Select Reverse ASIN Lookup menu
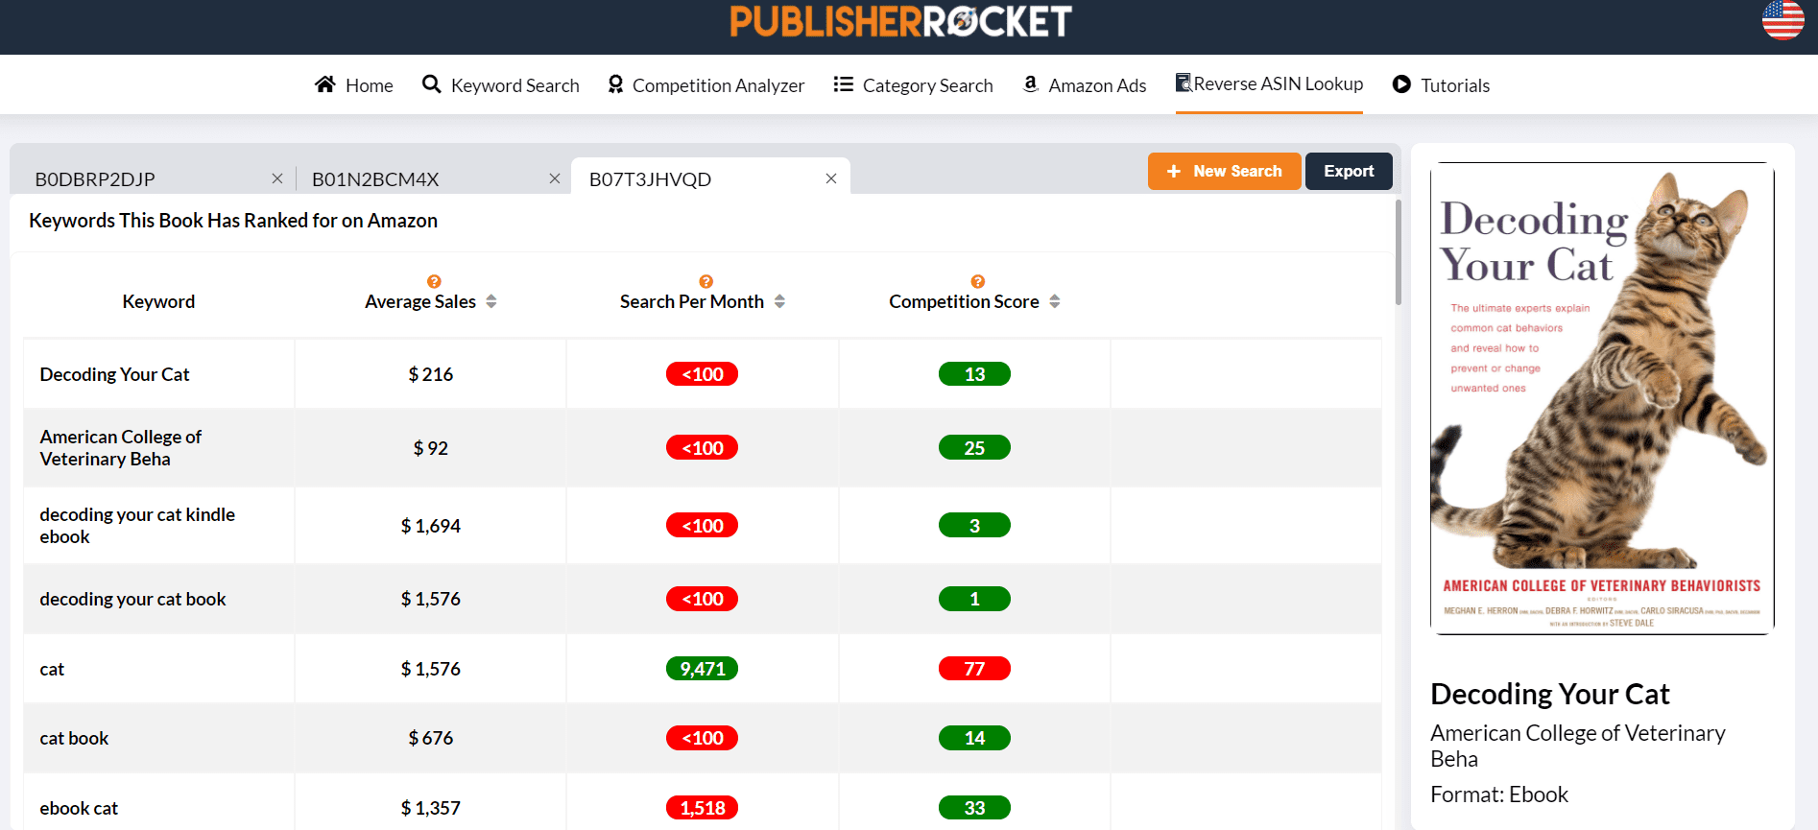This screenshot has width=1818, height=830. [1269, 83]
